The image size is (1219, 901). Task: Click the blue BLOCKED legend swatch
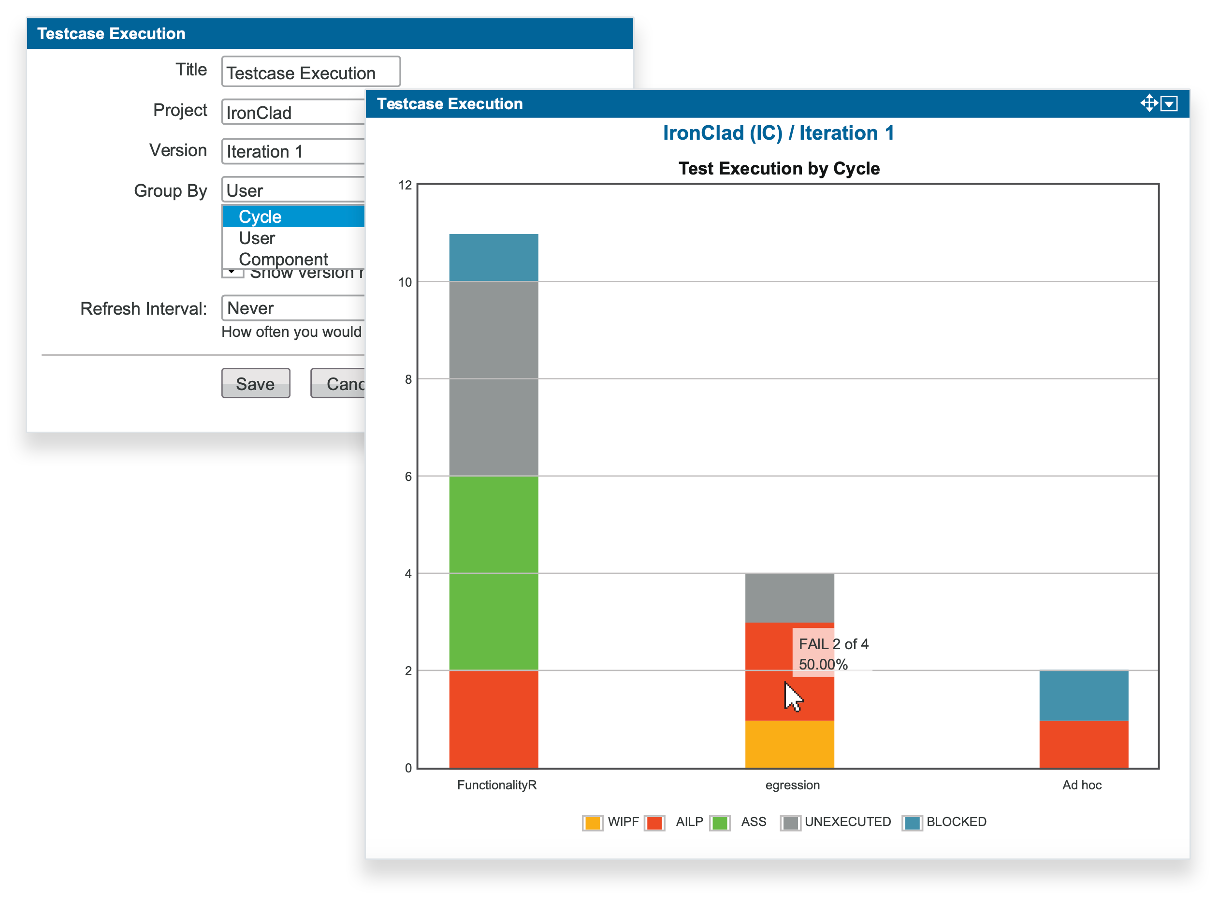pyautogui.click(x=912, y=822)
